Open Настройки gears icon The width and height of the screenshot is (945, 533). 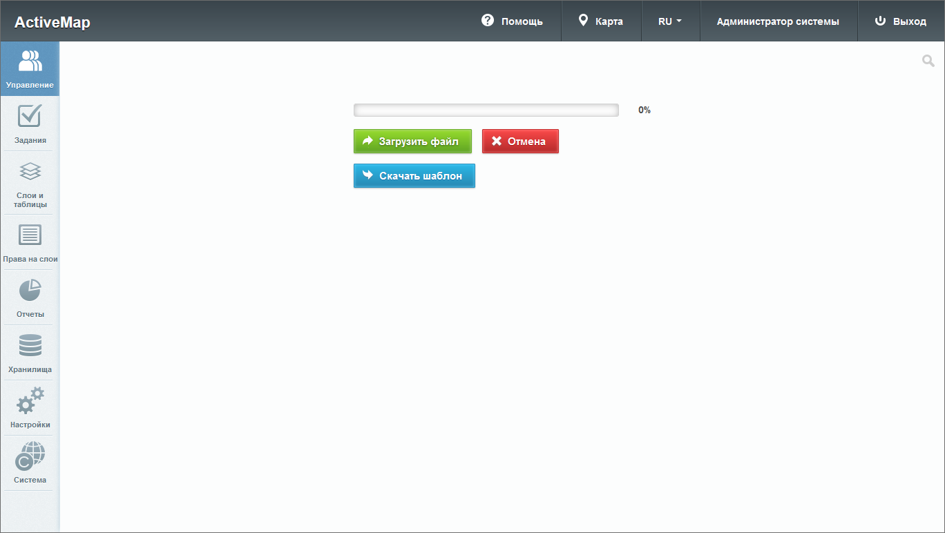coord(30,401)
